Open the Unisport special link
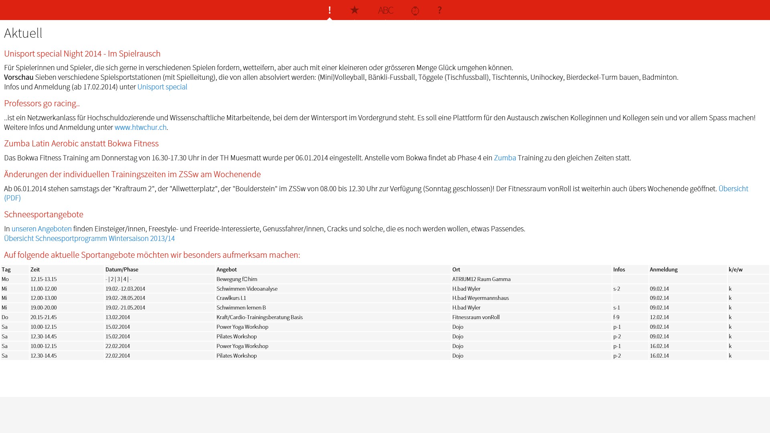770x433 pixels. [x=162, y=87]
